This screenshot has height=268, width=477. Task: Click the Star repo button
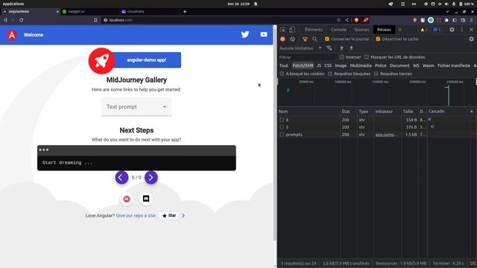(169, 215)
